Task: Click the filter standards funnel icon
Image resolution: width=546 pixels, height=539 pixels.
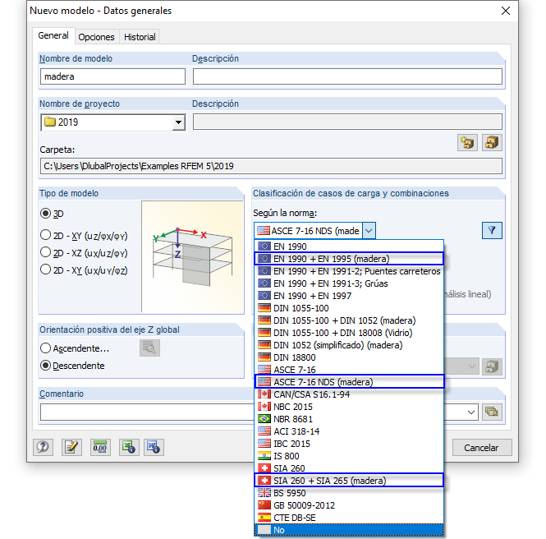Action: point(492,230)
